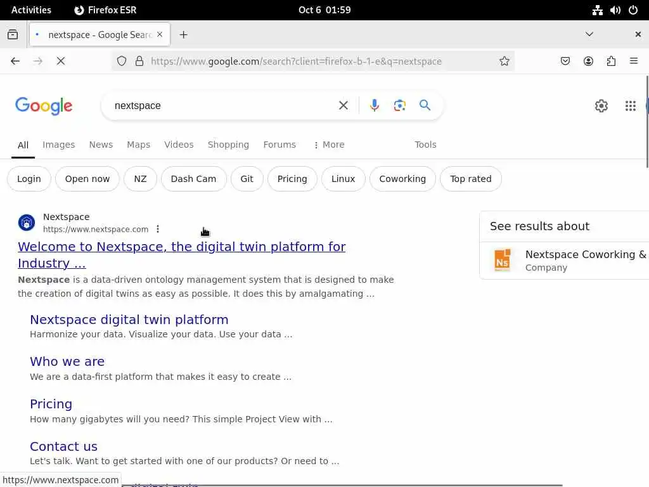Apply the Top rated chip
Screen dimensions: 649x487
point(471,179)
